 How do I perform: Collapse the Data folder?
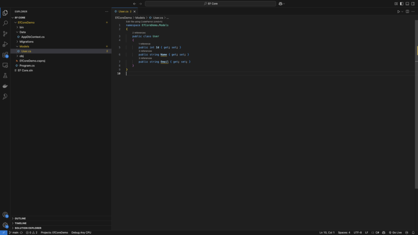pyautogui.click(x=17, y=32)
